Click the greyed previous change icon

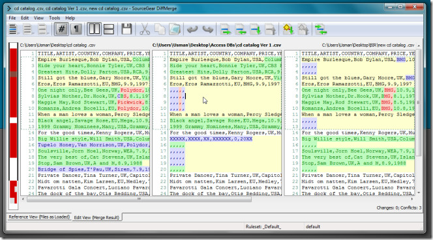pyautogui.click(x=270, y=29)
